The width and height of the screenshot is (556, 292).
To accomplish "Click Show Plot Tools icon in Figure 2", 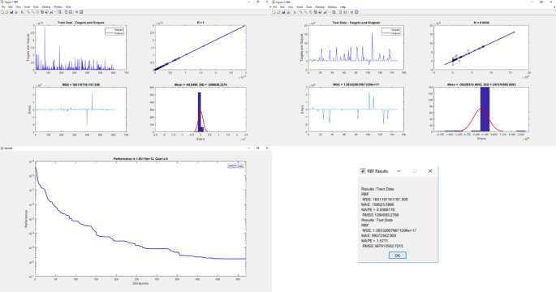I will [356, 12].
